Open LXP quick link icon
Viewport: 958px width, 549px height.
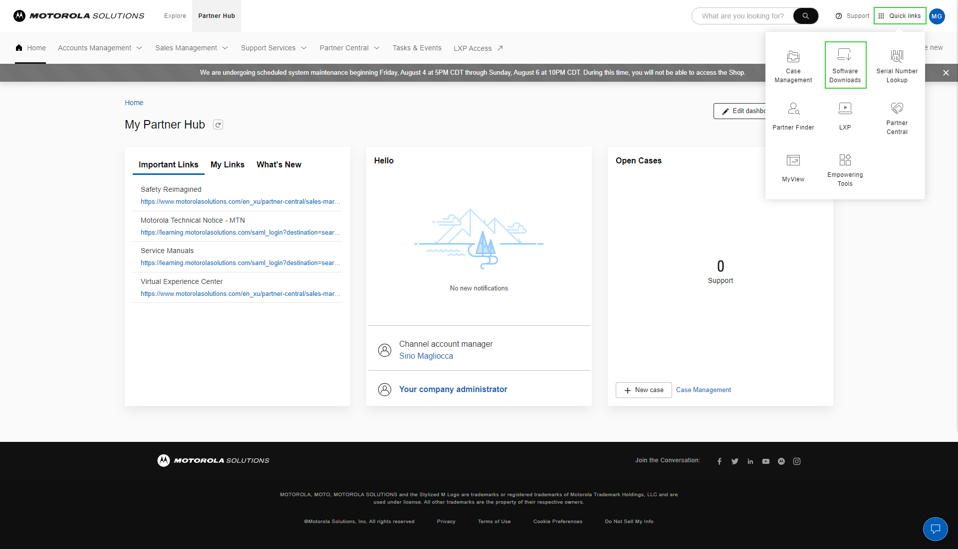[845, 108]
